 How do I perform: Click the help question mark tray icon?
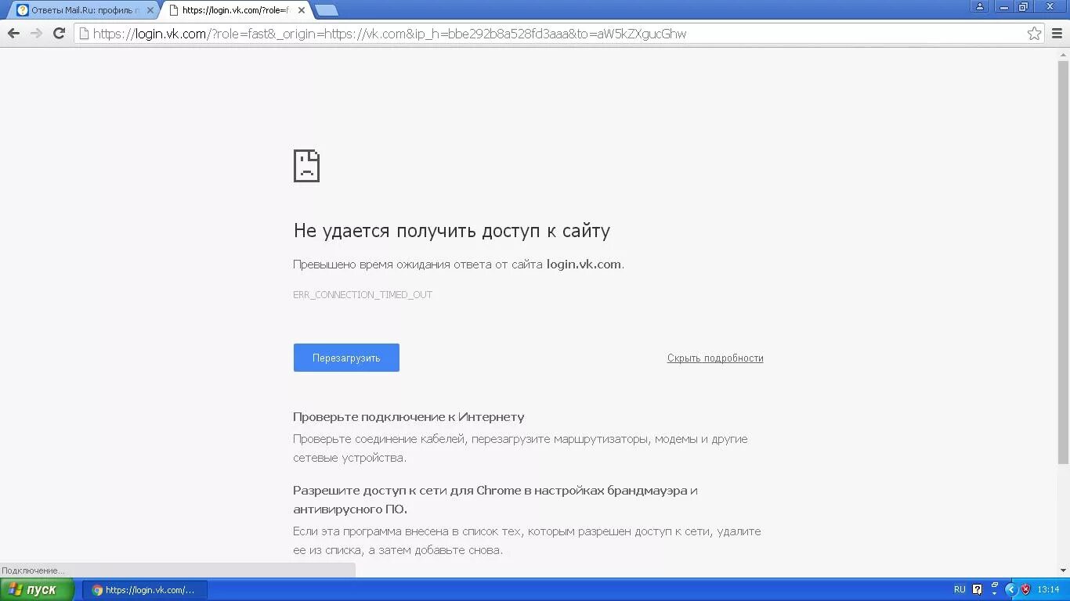coord(978,589)
